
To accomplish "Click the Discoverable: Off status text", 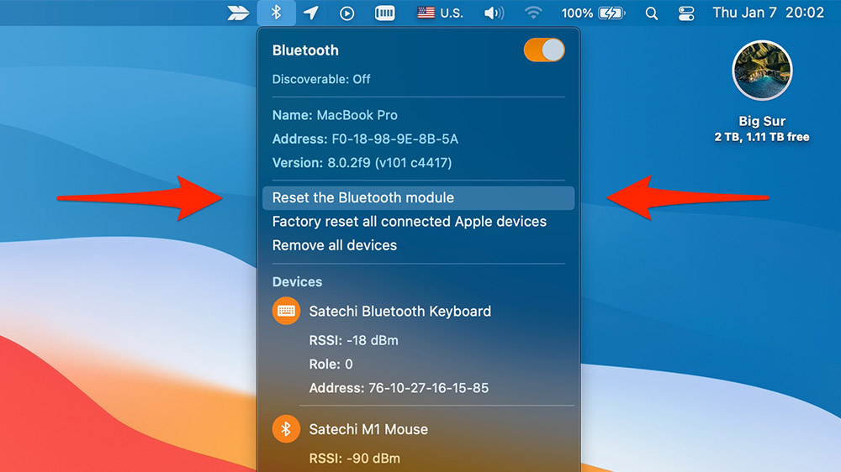I will click(x=321, y=79).
